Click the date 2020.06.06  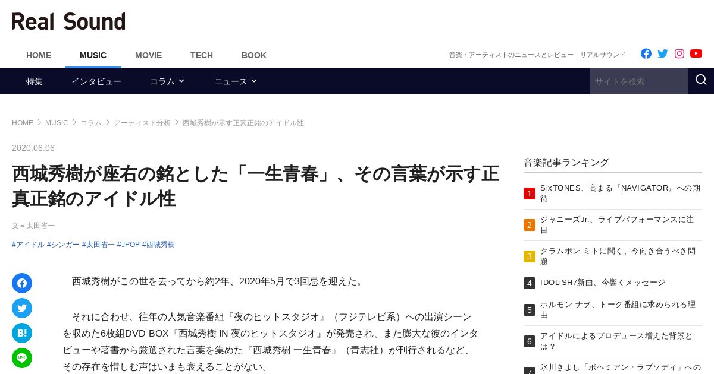(x=33, y=148)
